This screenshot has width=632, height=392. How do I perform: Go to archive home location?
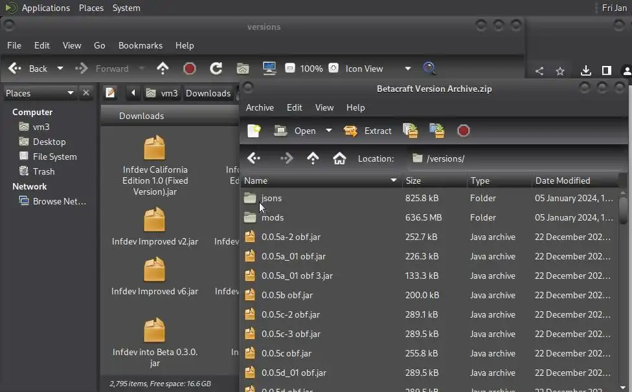coord(339,158)
